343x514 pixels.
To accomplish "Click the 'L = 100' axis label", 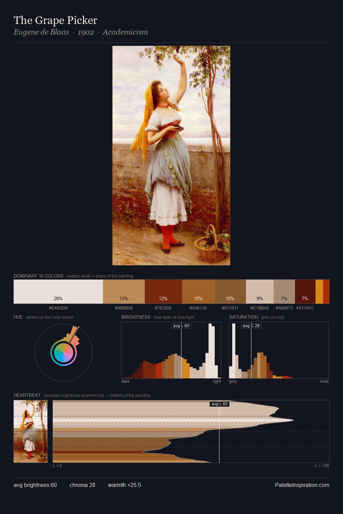I will tap(322, 466).
